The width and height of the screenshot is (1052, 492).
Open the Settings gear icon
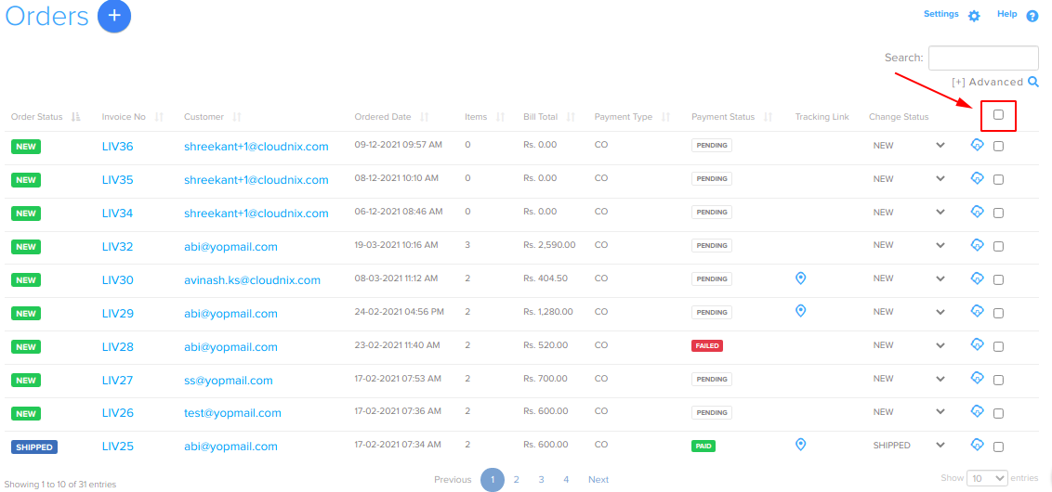click(x=974, y=16)
